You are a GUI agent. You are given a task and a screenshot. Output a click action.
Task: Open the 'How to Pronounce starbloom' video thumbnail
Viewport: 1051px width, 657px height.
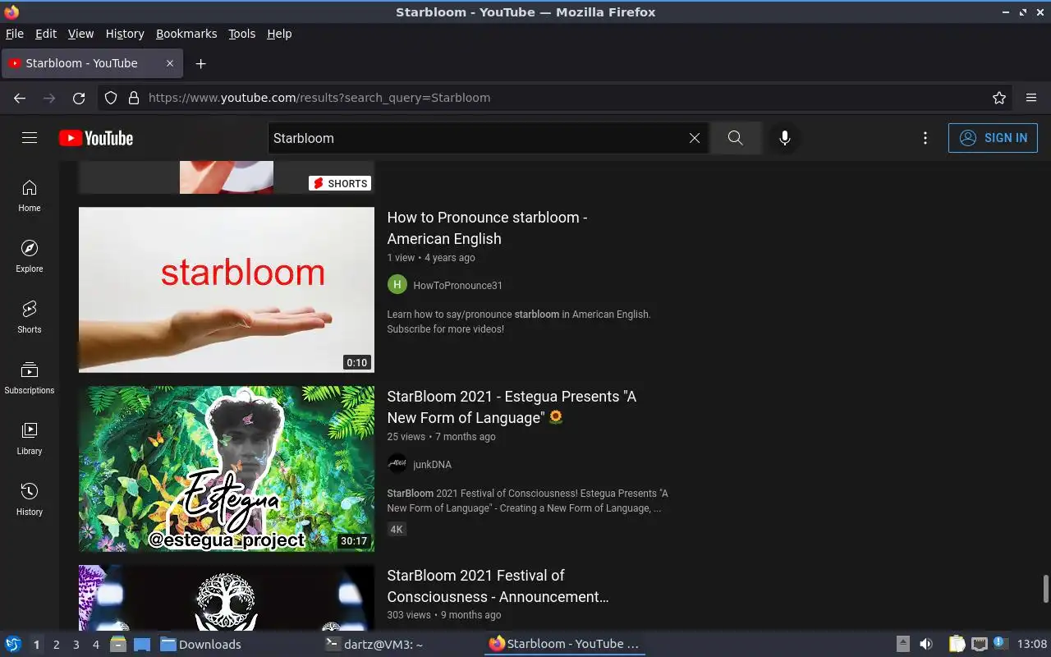point(227,290)
